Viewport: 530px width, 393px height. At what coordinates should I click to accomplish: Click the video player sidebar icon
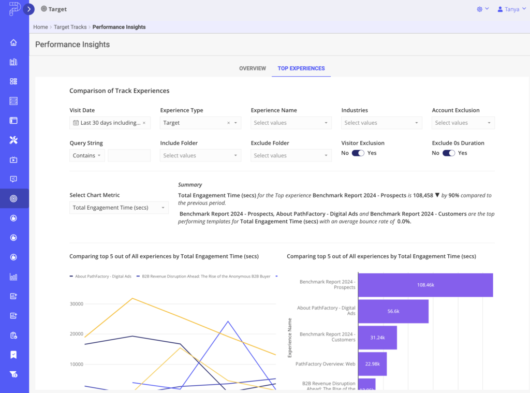tap(13, 159)
